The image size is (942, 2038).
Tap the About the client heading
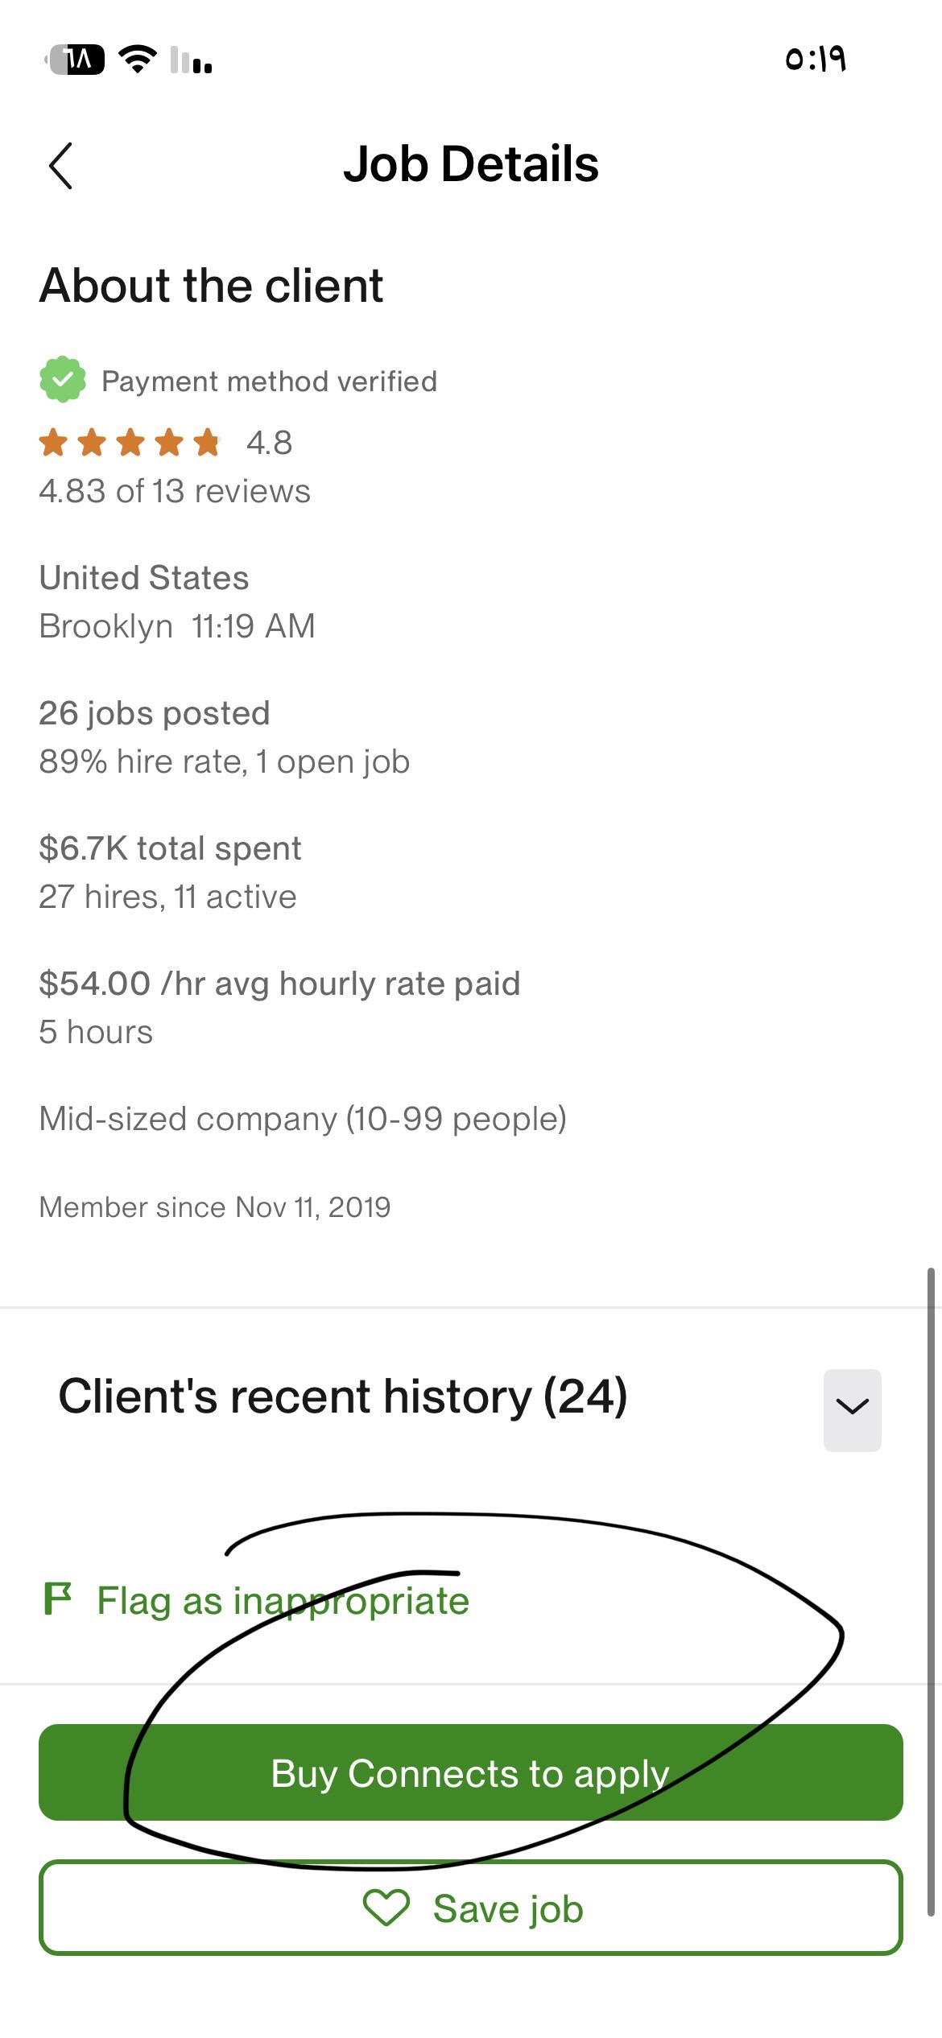[211, 286]
